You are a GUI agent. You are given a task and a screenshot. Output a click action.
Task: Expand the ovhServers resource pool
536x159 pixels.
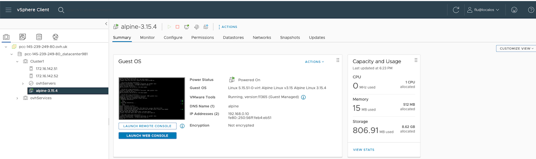click(x=23, y=84)
